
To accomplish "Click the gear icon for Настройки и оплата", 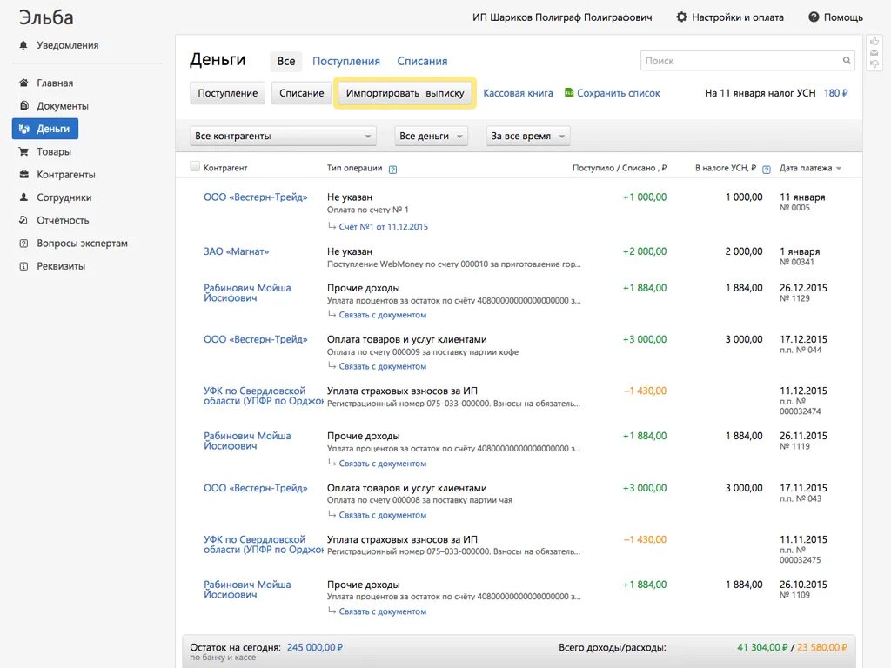I will tap(681, 17).
